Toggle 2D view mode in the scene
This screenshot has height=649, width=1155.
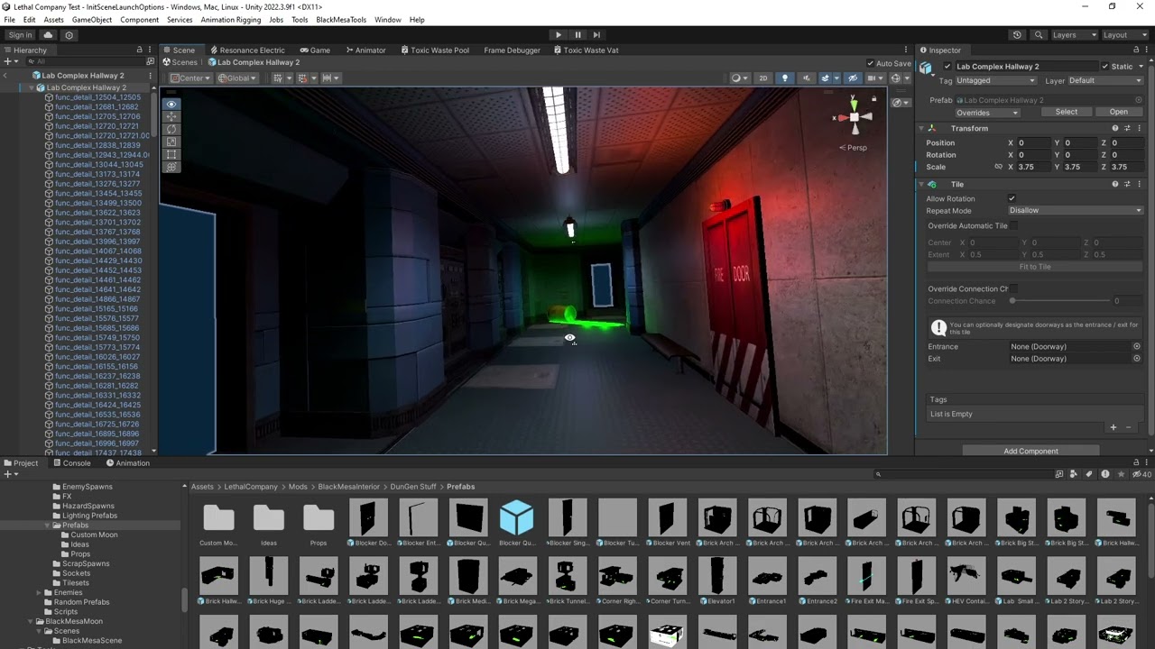click(x=763, y=78)
